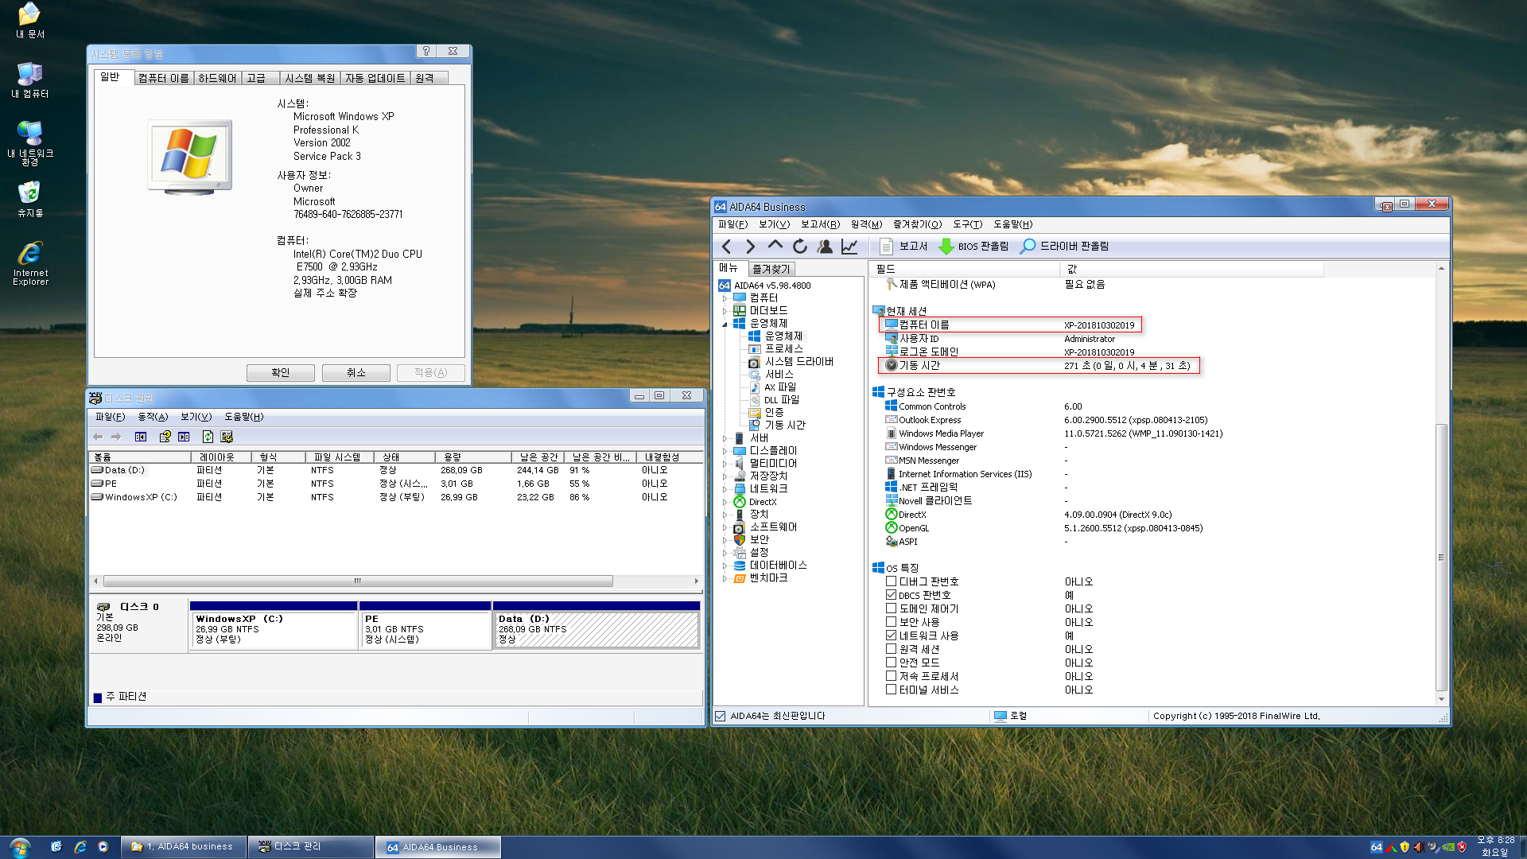Expand 컴퓨터 node in AIDA64 tree
The height and width of the screenshot is (859, 1527).
[x=725, y=298]
